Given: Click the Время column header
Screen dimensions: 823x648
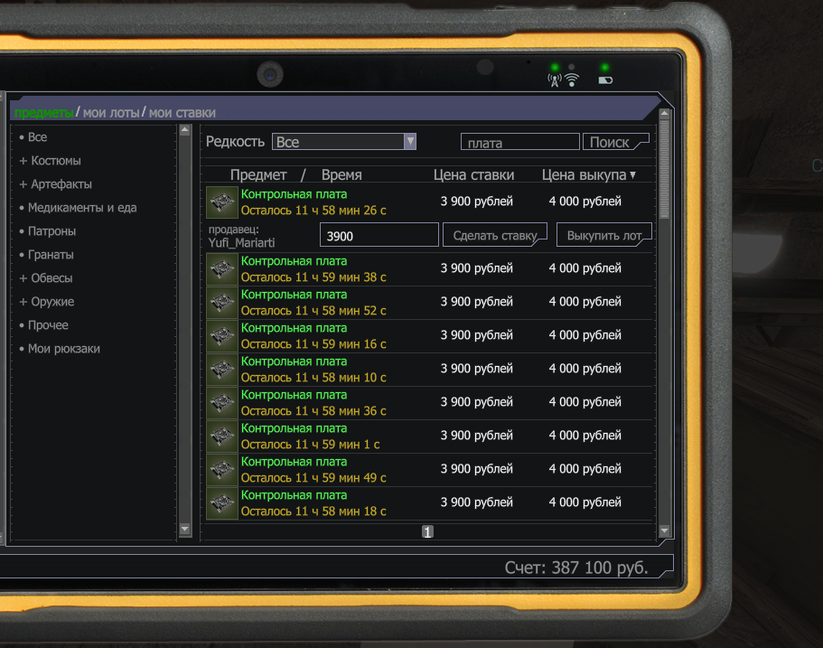Looking at the screenshot, I should (341, 174).
